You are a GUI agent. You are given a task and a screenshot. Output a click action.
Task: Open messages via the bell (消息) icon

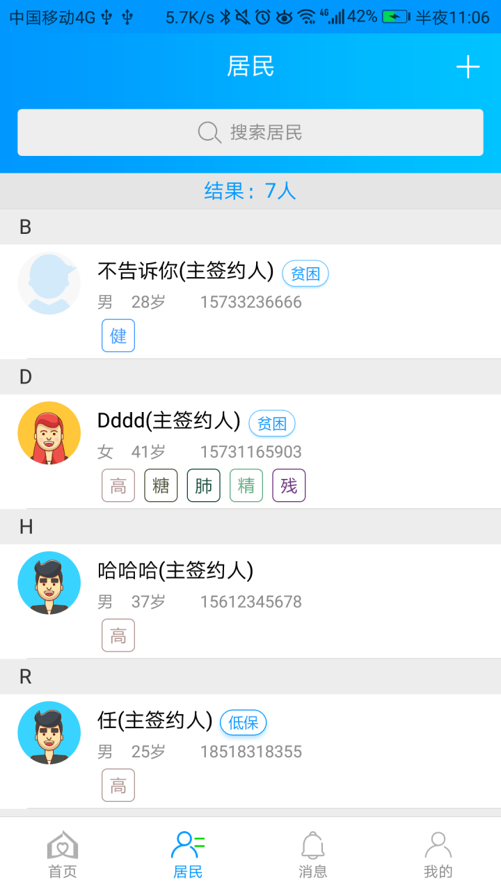coord(312,851)
